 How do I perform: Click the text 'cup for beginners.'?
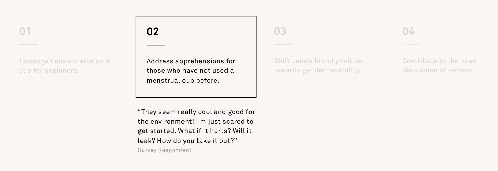pos(49,71)
